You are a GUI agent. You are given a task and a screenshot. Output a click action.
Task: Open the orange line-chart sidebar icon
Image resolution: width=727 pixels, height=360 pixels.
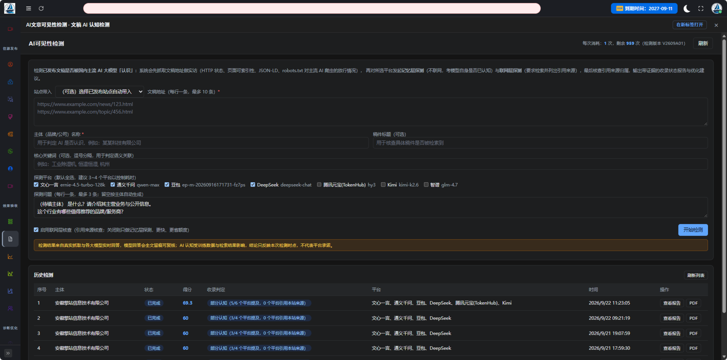(x=11, y=256)
